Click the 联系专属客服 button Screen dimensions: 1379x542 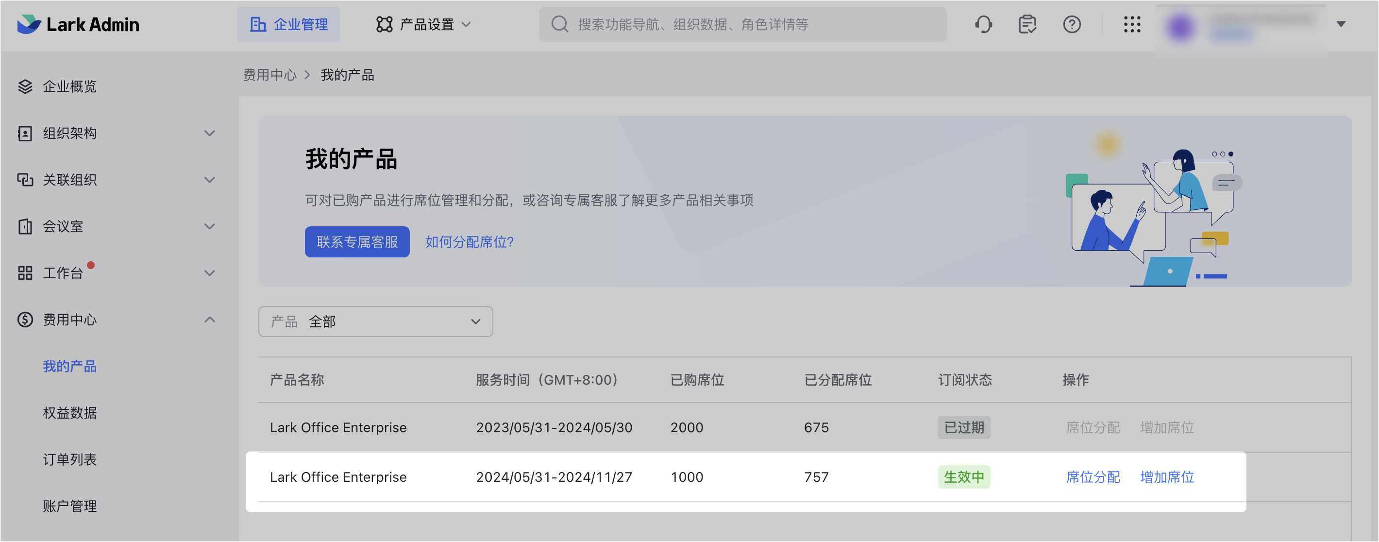(x=357, y=241)
